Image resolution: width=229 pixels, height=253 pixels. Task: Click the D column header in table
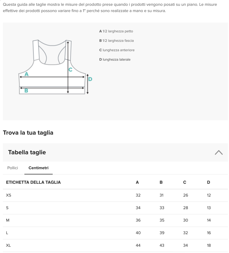(x=208, y=182)
